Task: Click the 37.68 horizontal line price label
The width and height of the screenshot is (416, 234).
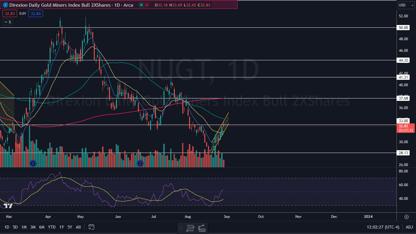Action: tap(403, 98)
